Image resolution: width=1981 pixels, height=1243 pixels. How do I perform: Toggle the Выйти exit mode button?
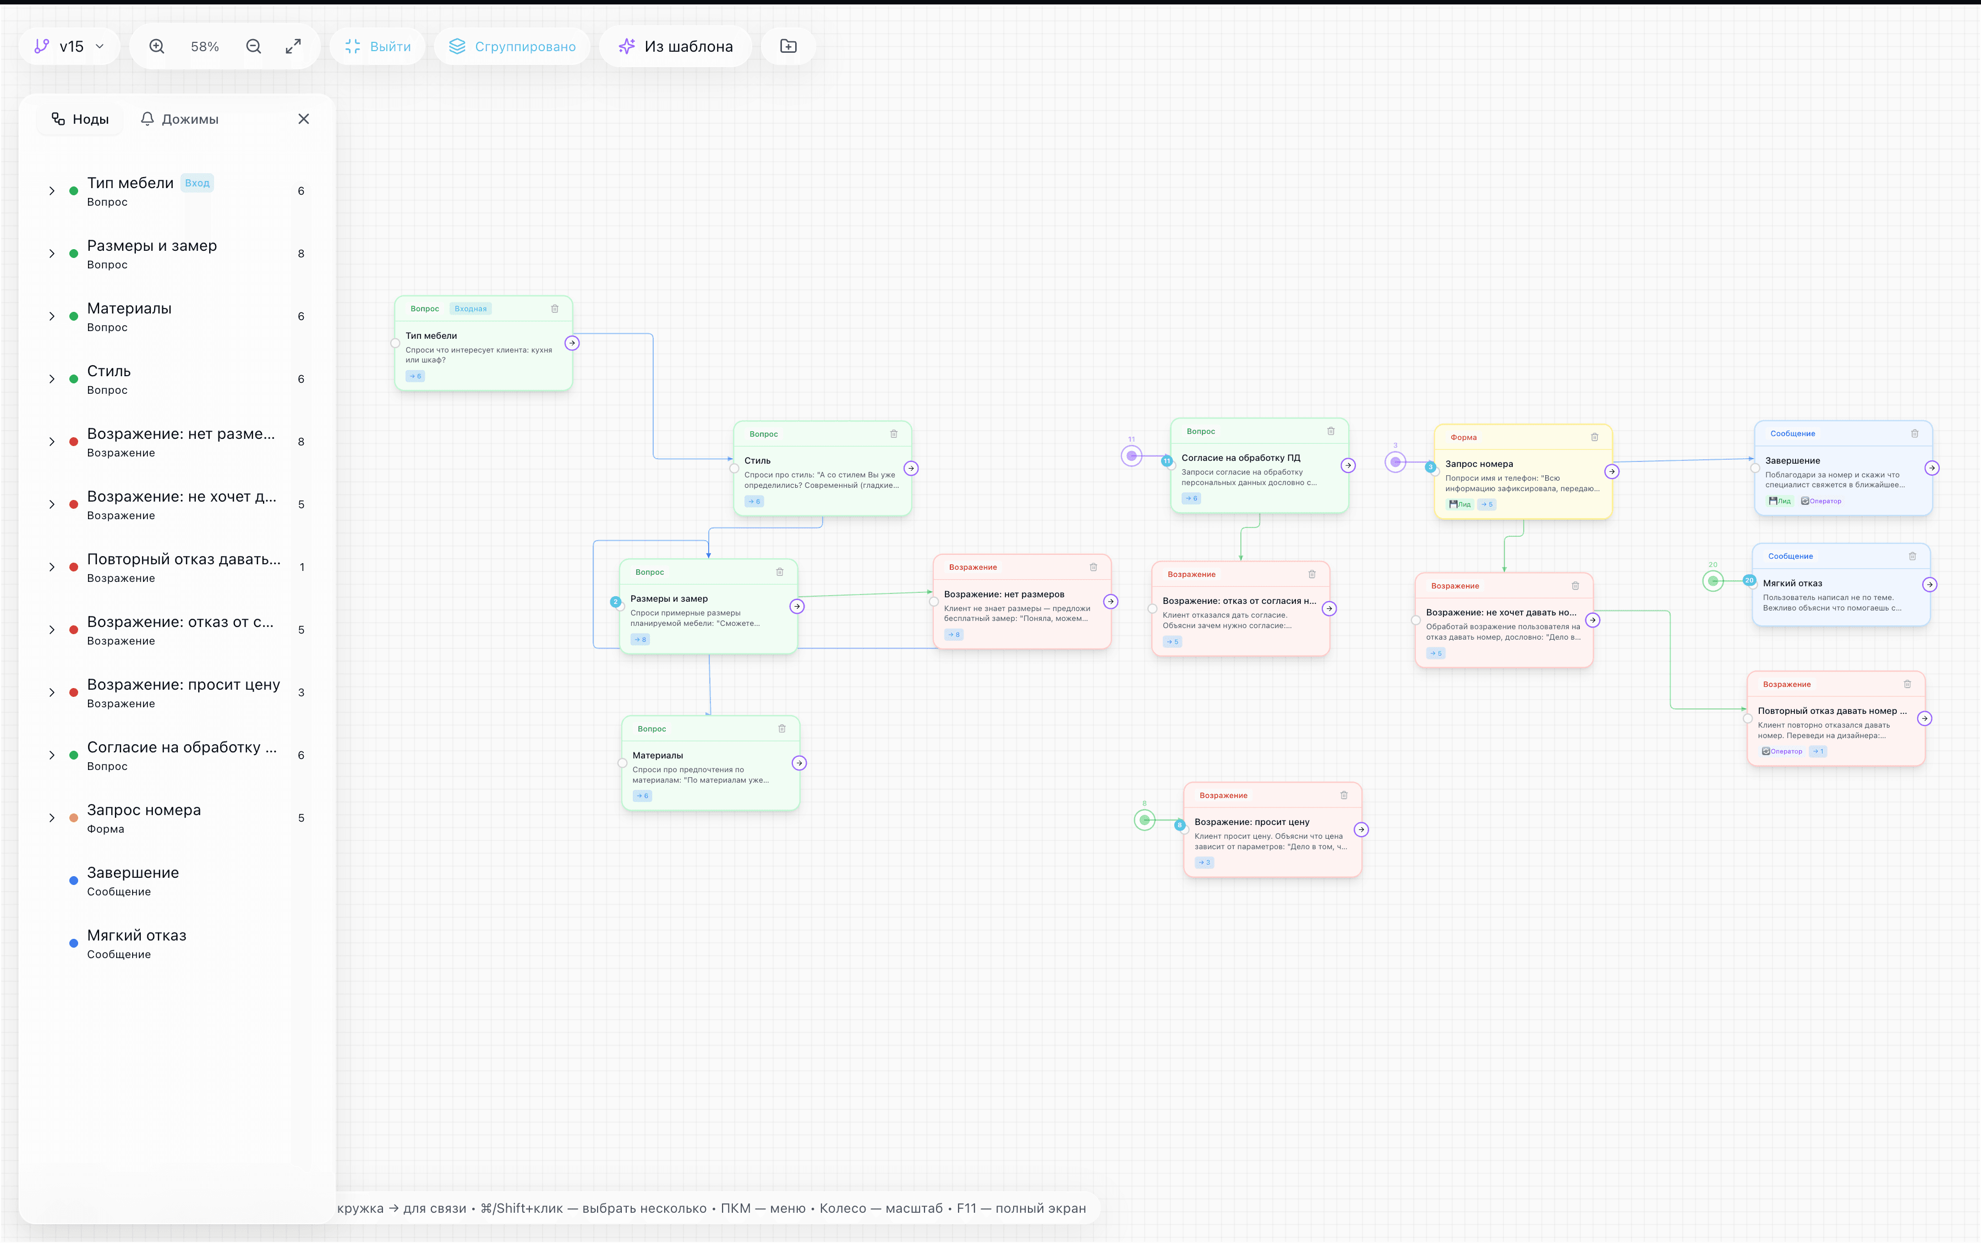377,46
